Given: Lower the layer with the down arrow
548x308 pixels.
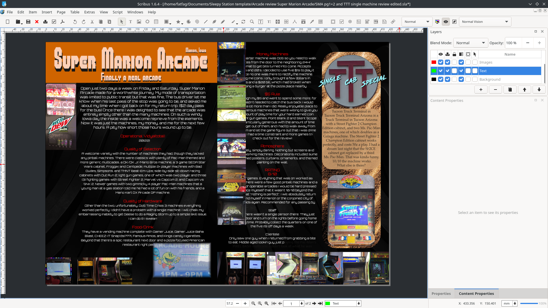Looking at the screenshot, I should click(x=539, y=90).
